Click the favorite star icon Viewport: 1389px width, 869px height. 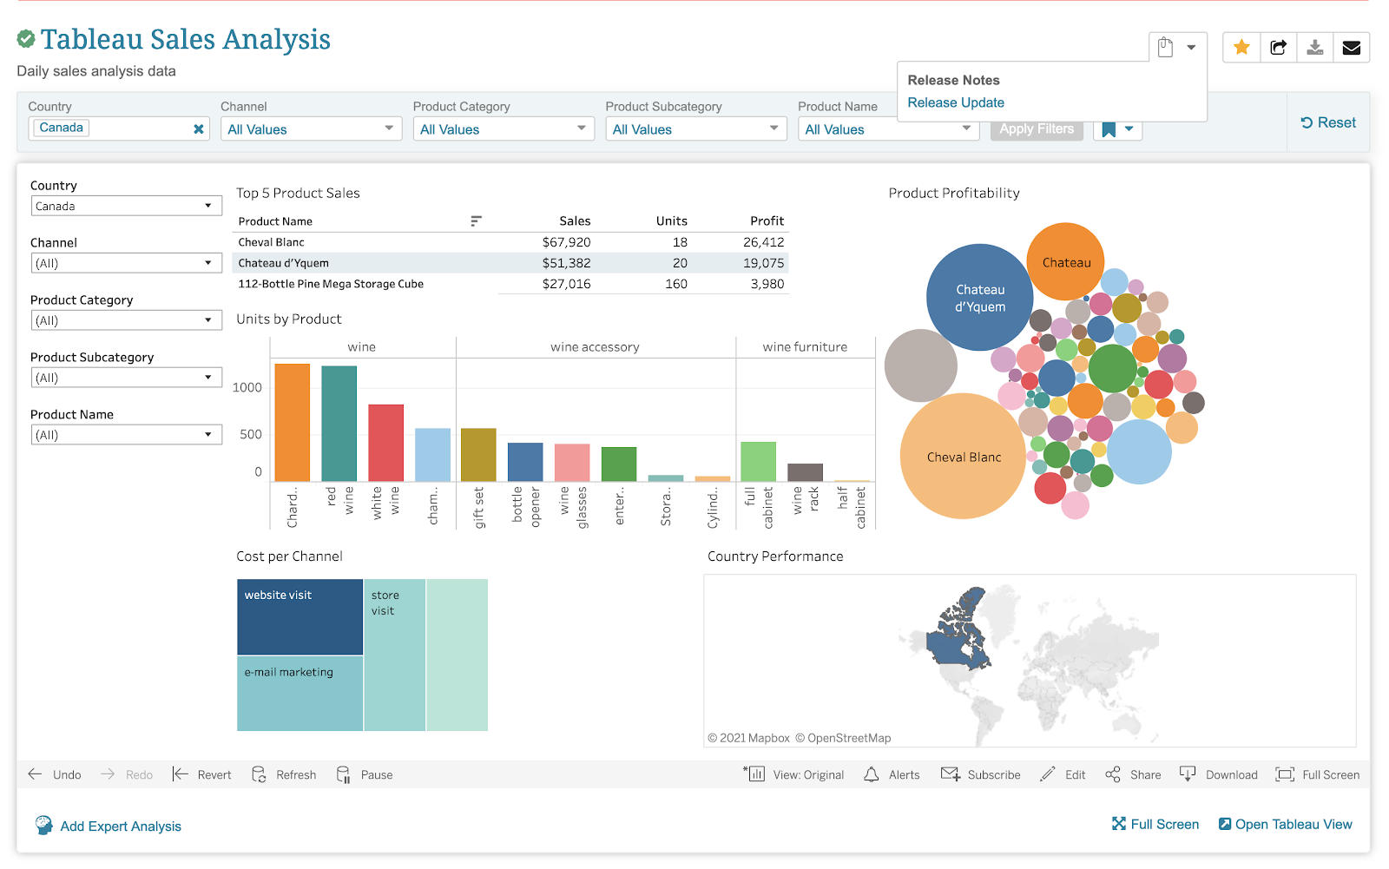[x=1241, y=47]
